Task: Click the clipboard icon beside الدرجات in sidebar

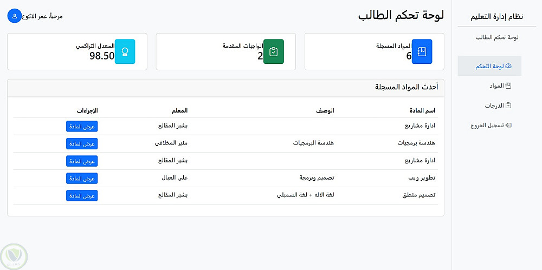Action: (508, 106)
